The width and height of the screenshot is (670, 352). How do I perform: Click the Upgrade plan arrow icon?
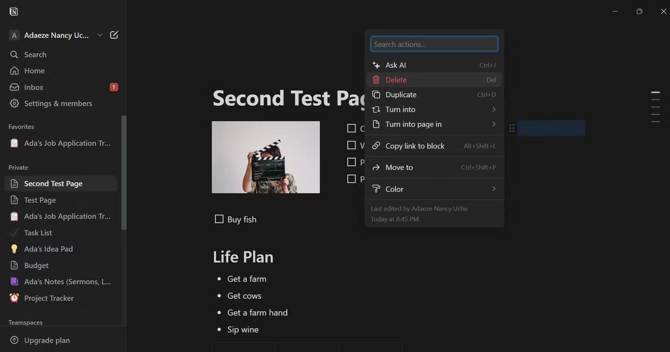click(14, 340)
